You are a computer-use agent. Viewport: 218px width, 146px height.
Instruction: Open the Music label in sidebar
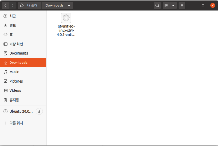14,72
